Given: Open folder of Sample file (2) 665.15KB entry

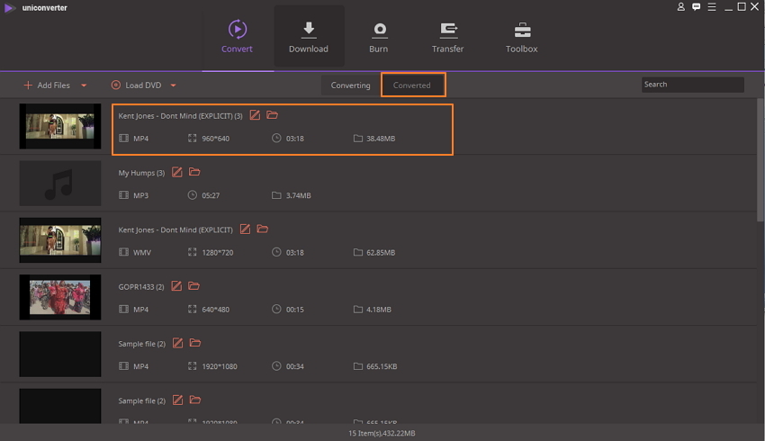Looking at the screenshot, I should 195,343.
